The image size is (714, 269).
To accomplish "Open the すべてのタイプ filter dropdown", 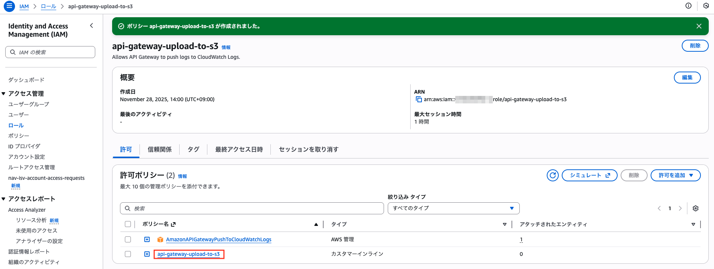I will pos(454,208).
